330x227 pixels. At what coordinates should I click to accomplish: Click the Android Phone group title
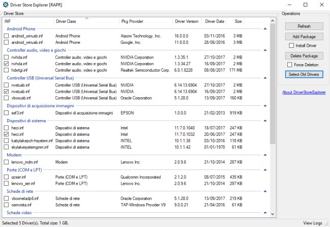pyautogui.click(x=21, y=29)
